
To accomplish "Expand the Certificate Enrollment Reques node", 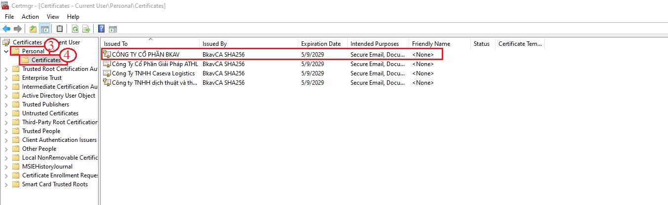I will [x=6, y=175].
